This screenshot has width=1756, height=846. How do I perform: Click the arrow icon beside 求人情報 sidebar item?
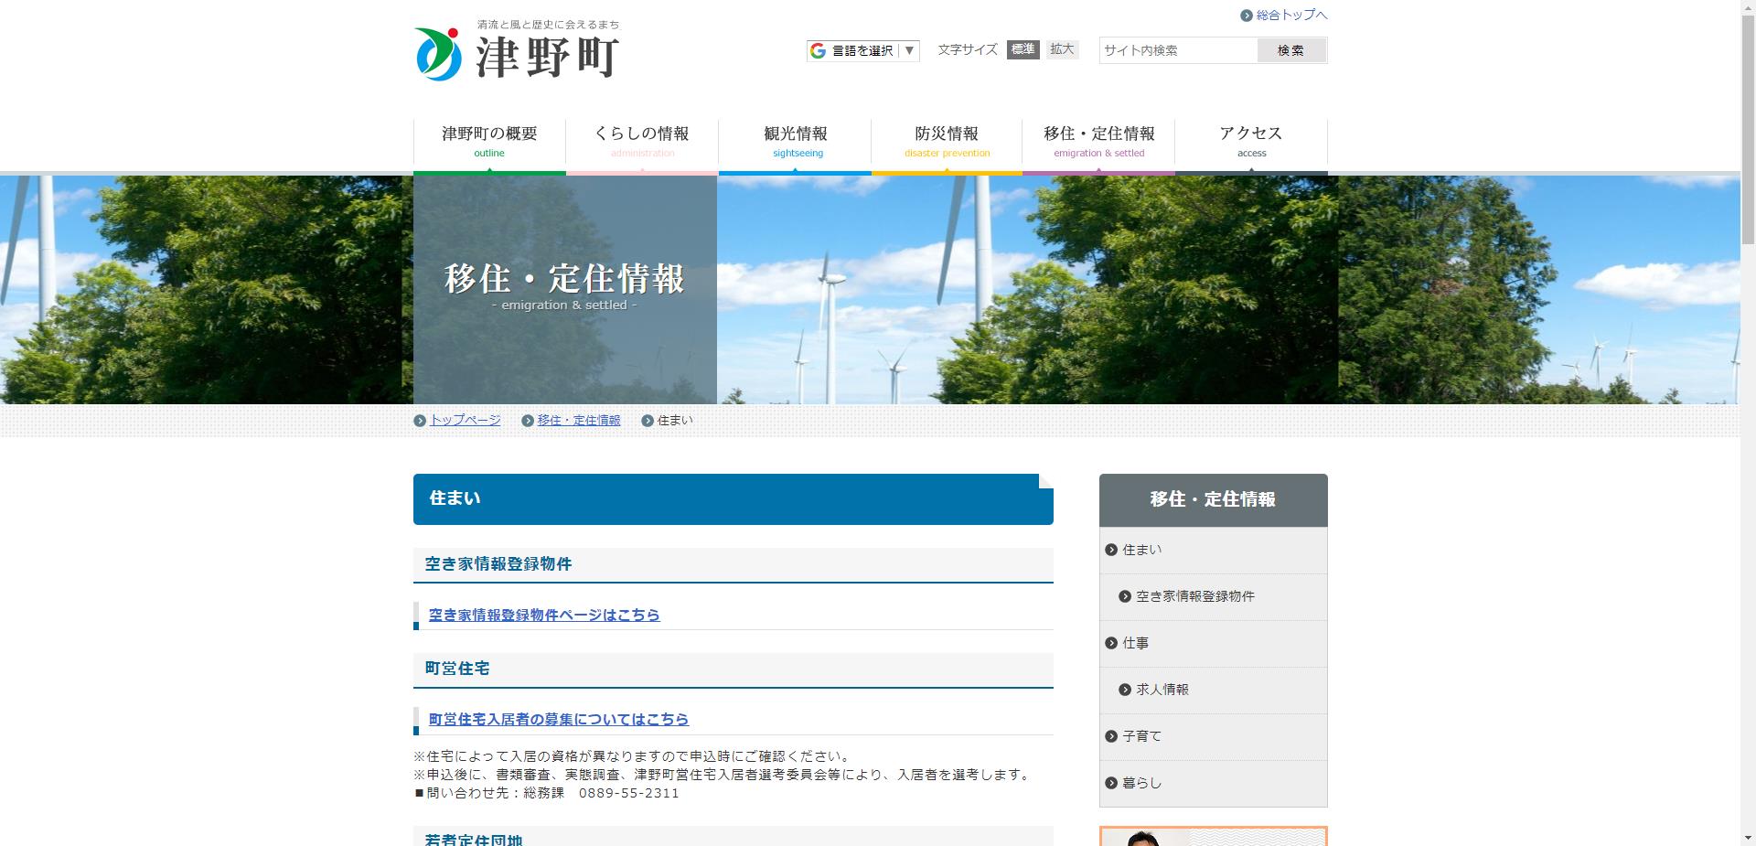point(1125,690)
